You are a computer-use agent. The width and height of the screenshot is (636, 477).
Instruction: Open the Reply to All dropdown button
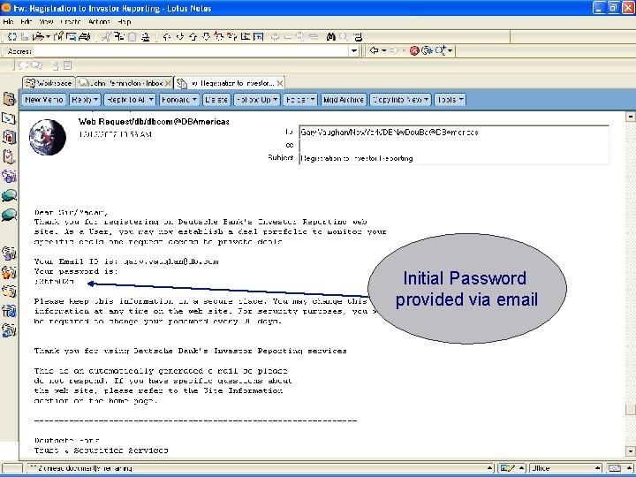coord(130,99)
